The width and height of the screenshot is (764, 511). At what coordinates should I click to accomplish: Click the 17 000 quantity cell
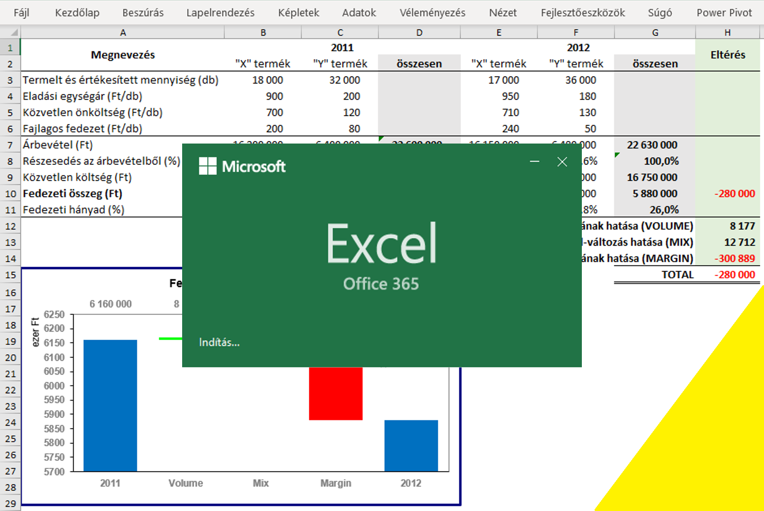point(499,80)
